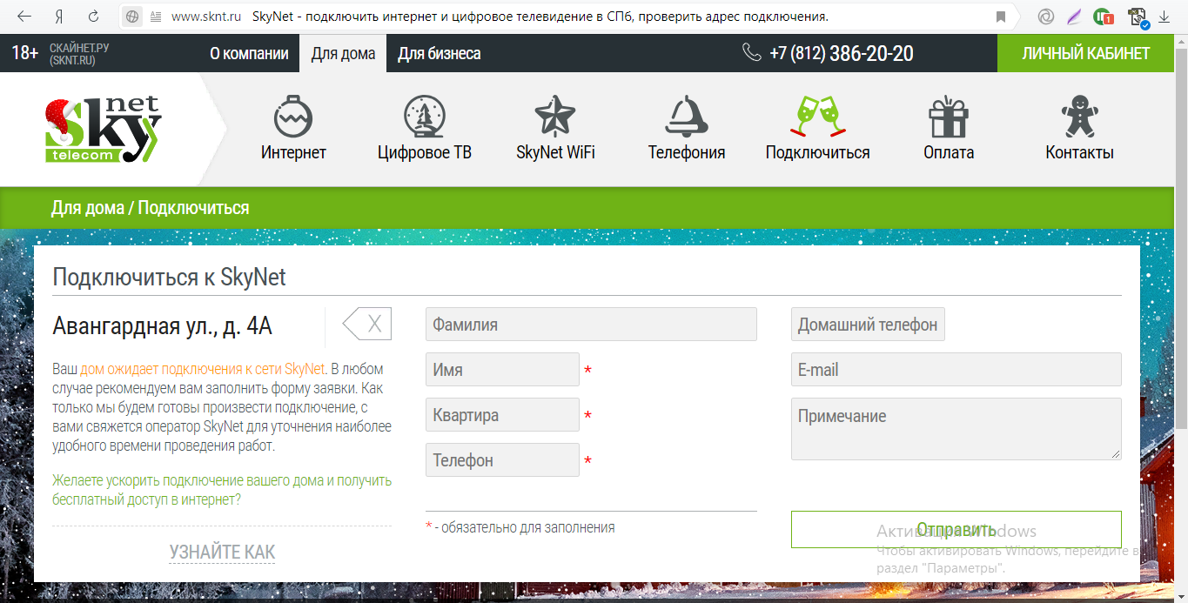Image resolution: width=1188 pixels, height=603 pixels.
Task: Open the Интернет ornament icon
Action: 293,116
